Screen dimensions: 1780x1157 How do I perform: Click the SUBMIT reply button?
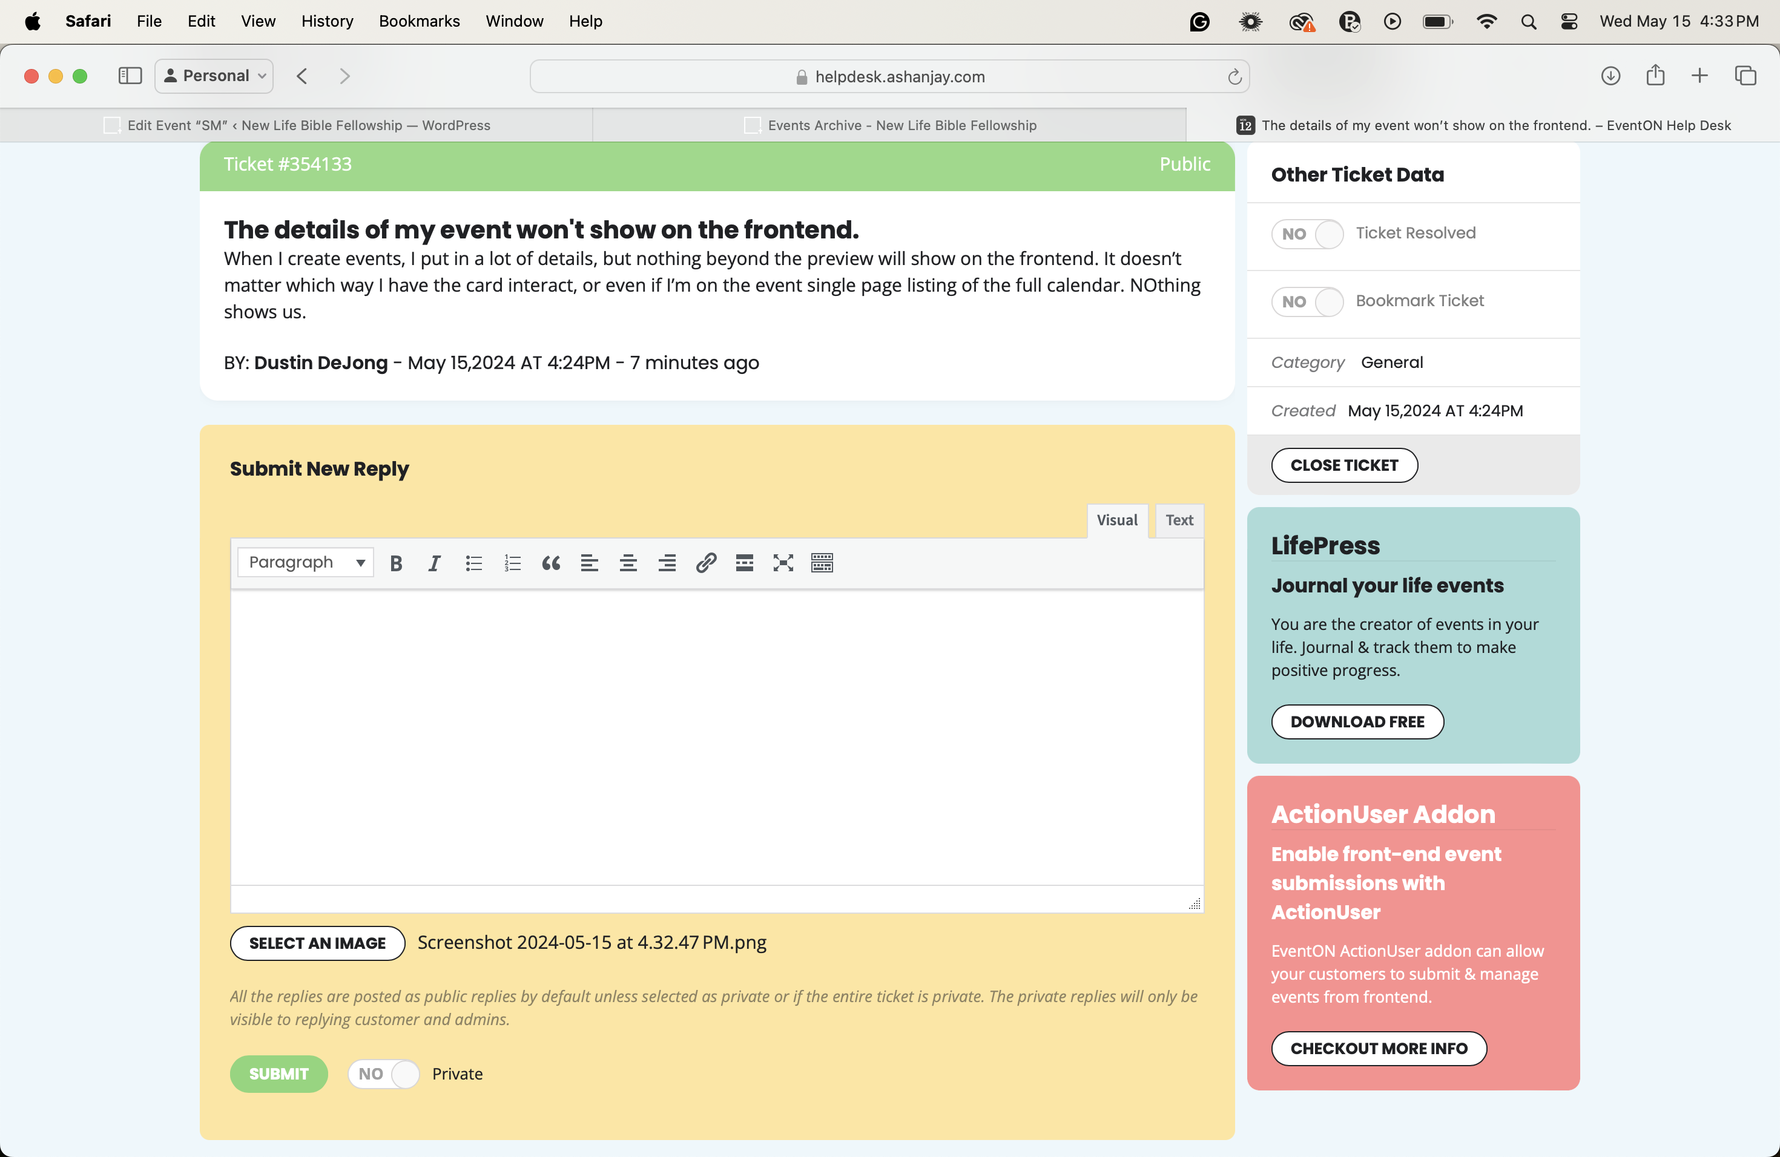click(x=279, y=1074)
